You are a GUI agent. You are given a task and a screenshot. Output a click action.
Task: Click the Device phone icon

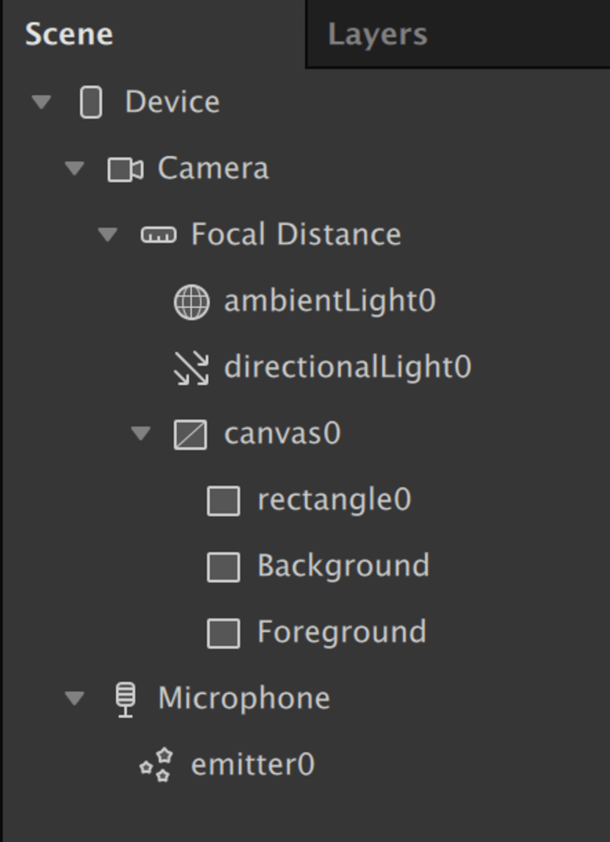[x=91, y=102]
